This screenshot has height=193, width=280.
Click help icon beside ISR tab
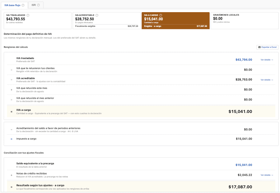point(38,5)
